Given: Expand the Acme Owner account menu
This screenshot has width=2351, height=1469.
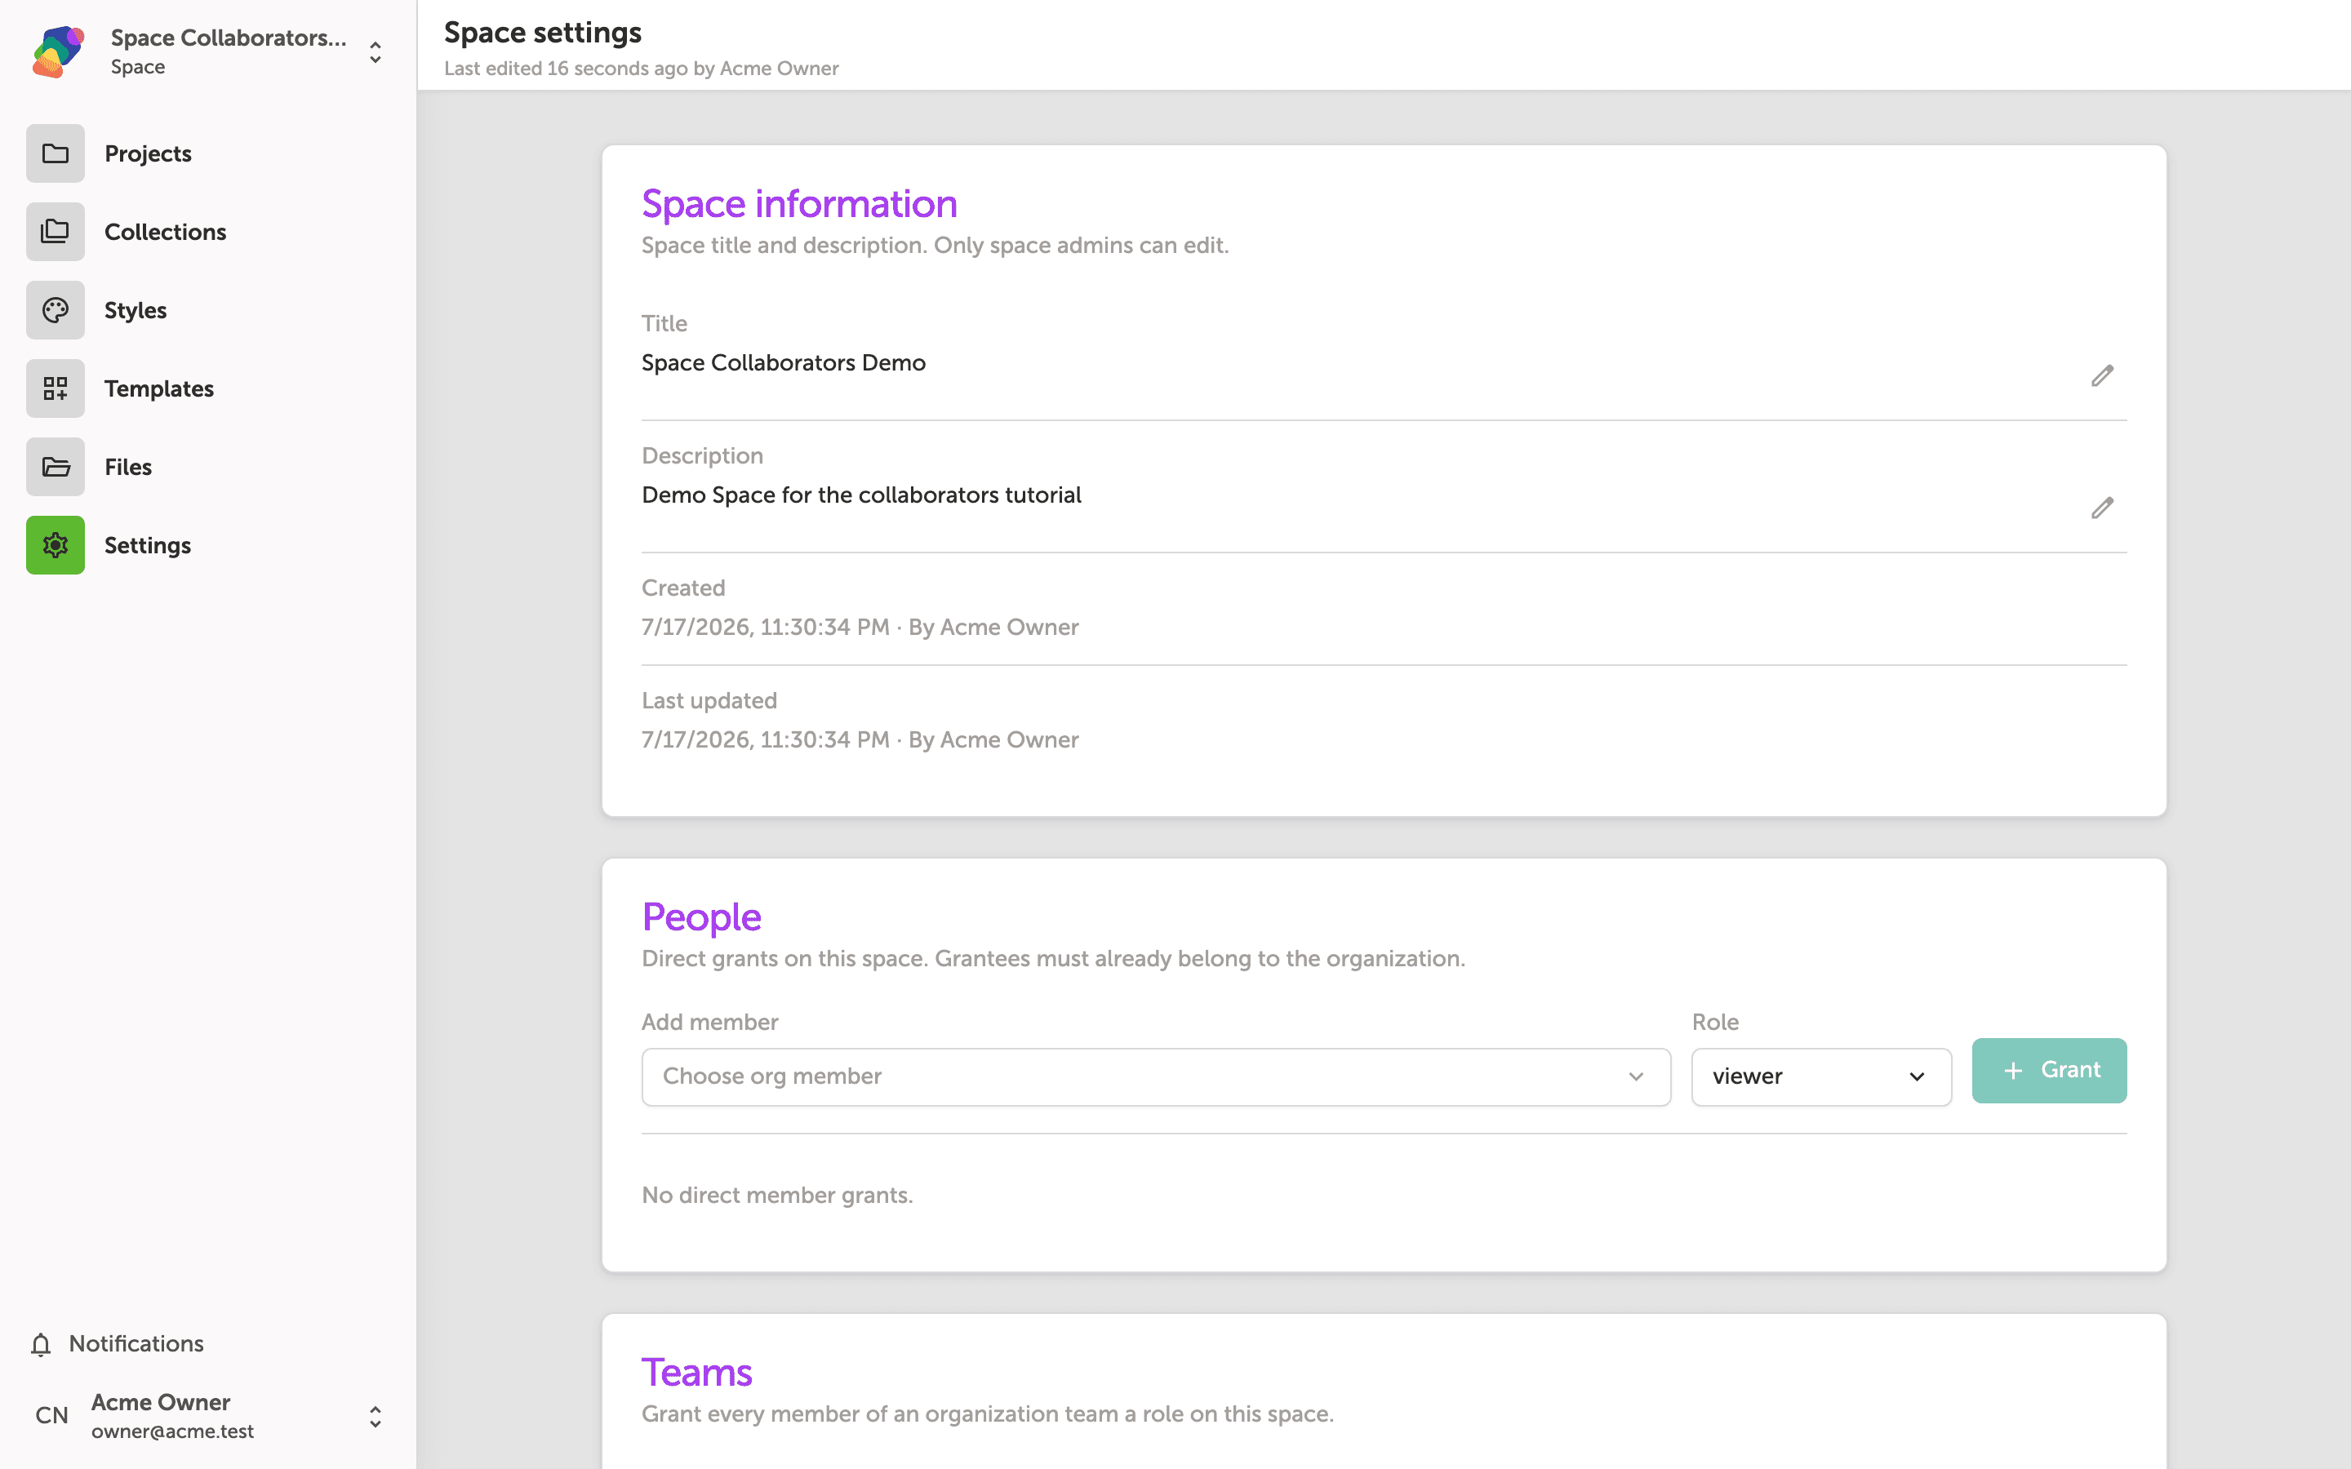Looking at the screenshot, I should click(375, 1417).
